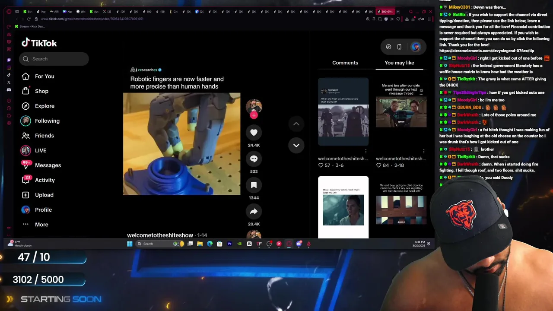Screen dimensions: 553x311
Task: Bookmark the video with 1344 saves
Action: (x=254, y=185)
